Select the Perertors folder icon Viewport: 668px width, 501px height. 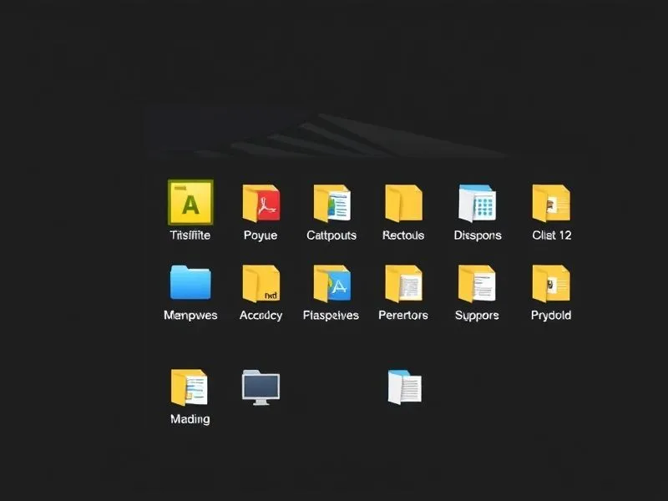403,283
